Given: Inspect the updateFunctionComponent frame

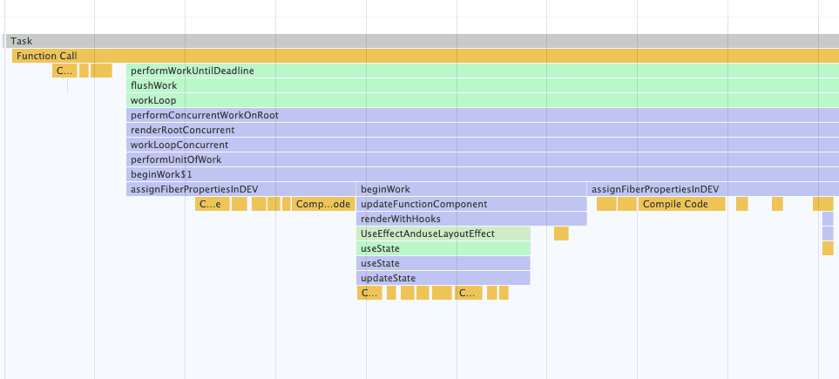Looking at the screenshot, I should click(471, 204).
